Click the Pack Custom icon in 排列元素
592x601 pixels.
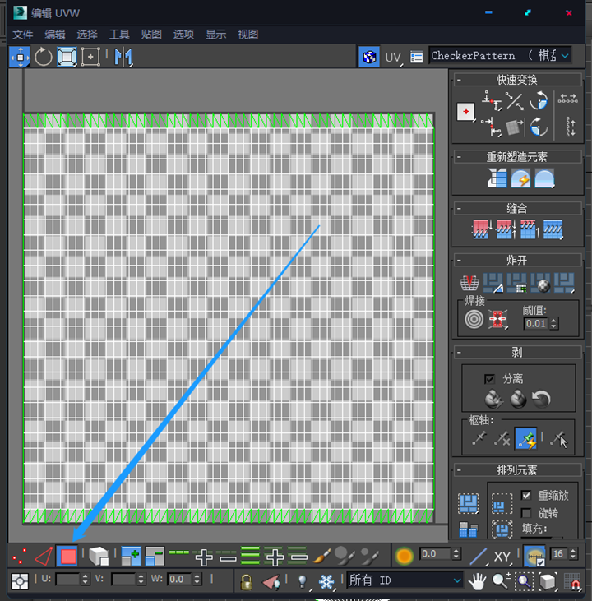point(468,503)
